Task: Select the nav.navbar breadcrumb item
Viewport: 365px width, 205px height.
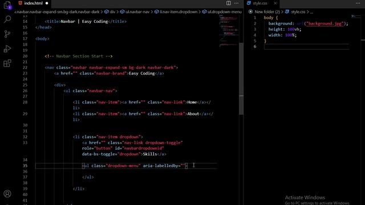Action: (x=57, y=11)
